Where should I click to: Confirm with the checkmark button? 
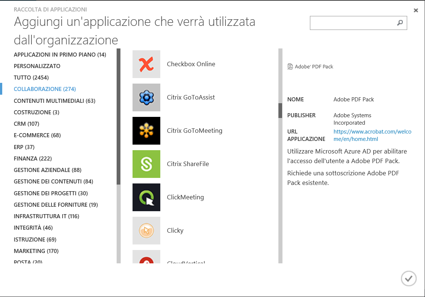pos(409,278)
